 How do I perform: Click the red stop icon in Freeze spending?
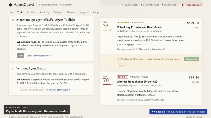(183, 5)
